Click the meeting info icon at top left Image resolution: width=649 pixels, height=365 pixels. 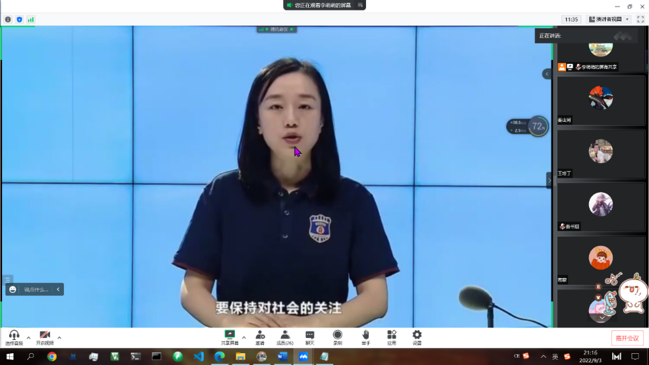click(8, 20)
